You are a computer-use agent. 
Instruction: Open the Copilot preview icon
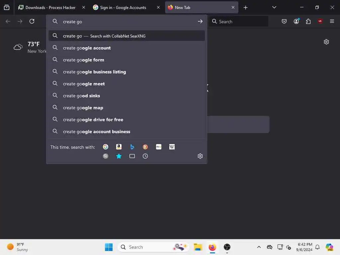329,247
